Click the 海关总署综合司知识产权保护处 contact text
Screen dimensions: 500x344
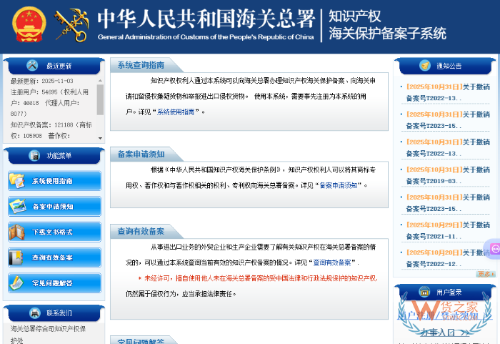[48, 335]
